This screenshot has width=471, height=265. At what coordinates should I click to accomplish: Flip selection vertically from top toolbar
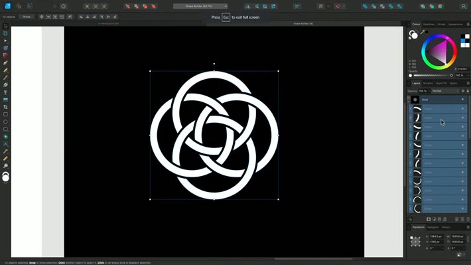257,6
